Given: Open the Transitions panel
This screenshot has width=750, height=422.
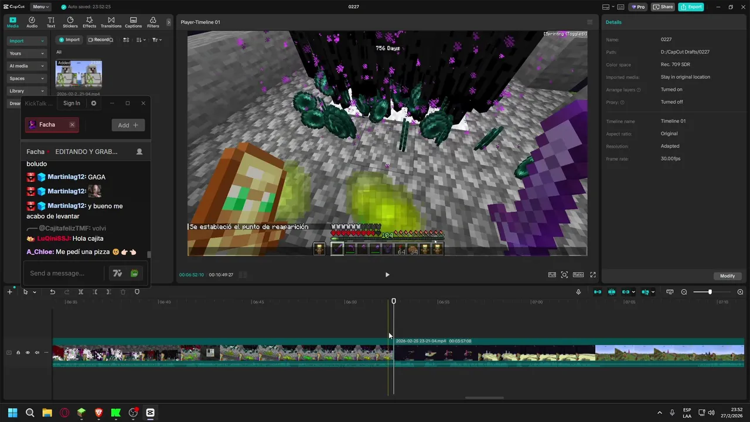Looking at the screenshot, I should click(x=111, y=22).
